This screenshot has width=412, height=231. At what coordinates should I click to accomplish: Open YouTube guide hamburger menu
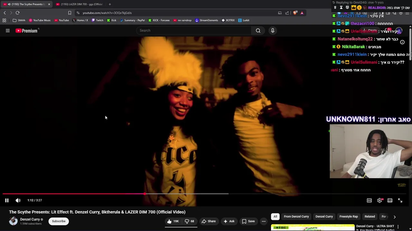point(8,30)
